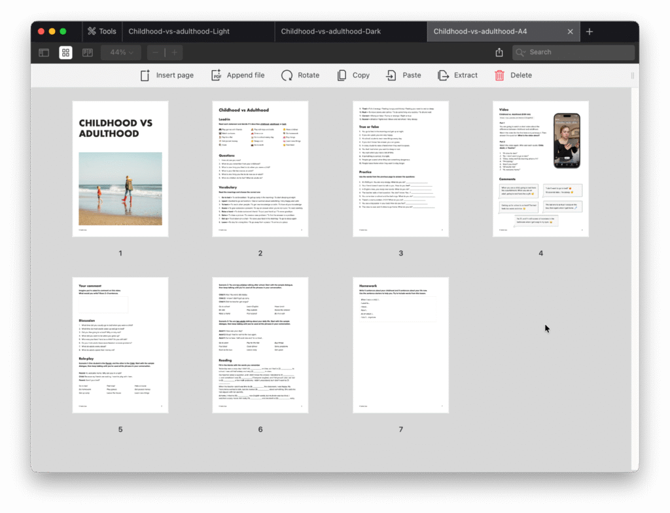Expand the search options magnifier dropdown
The width and height of the screenshot is (670, 513).
pos(521,52)
